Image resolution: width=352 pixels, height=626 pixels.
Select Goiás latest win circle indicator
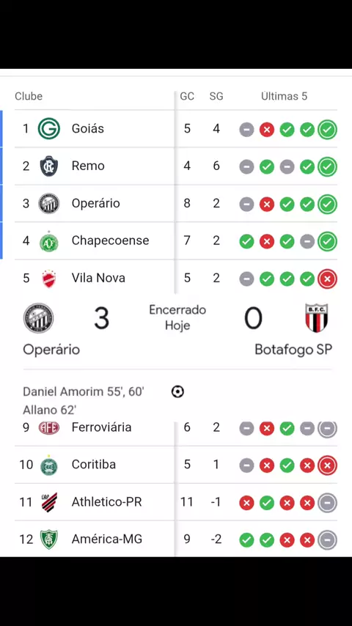tap(327, 130)
